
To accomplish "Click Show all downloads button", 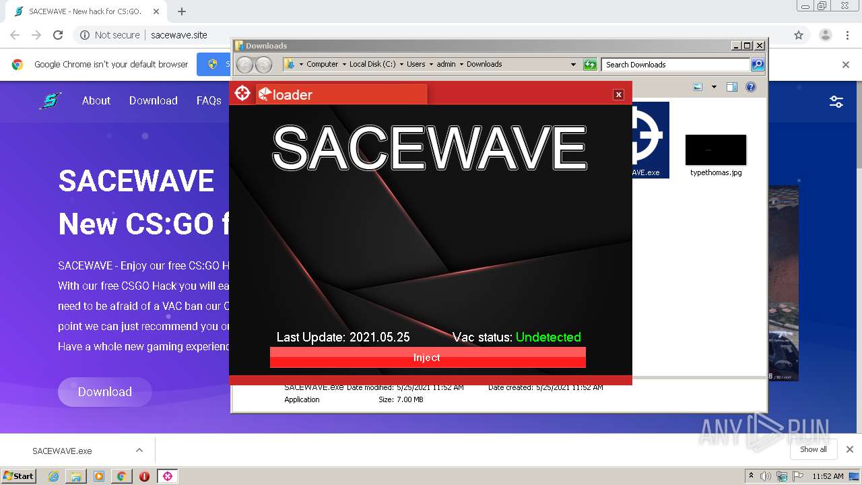I will click(x=814, y=449).
